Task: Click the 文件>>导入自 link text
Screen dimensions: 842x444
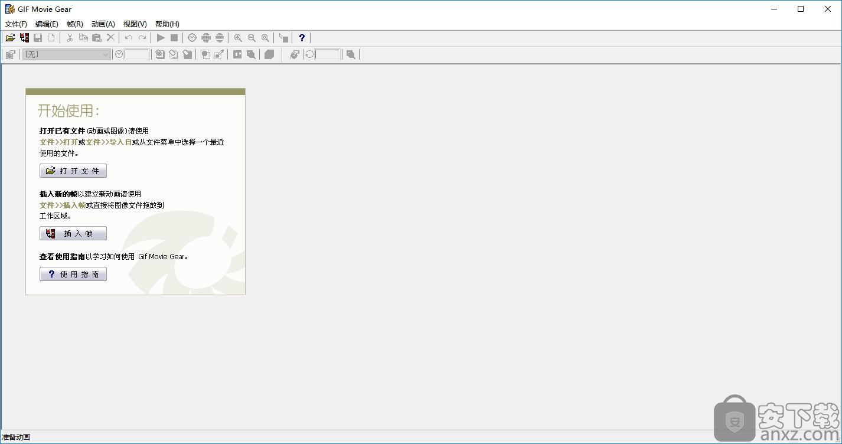Action: [x=109, y=142]
